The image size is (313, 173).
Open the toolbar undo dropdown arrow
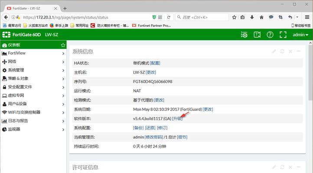click(297, 17)
